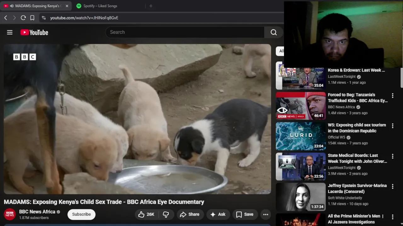Open options menu for Jeffrey Epstein Survivor video
The width and height of the screenshot is (403, 226).
[393, 186]
